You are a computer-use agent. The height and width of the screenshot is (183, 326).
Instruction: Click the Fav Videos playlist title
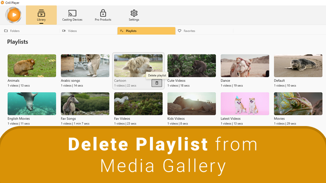coord(122,118)
